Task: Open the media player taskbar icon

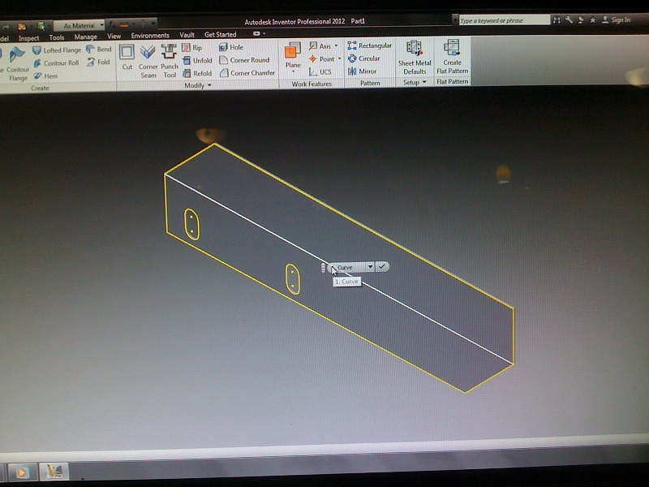Action: pyautogui.click(x=22, y=472)
